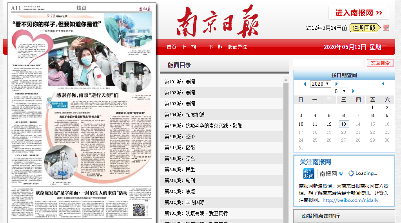This screenshot has height=223, width=401.
Task: Open 版面导航 page navigation
Action: pyautogui.click(x=237, y=47)
